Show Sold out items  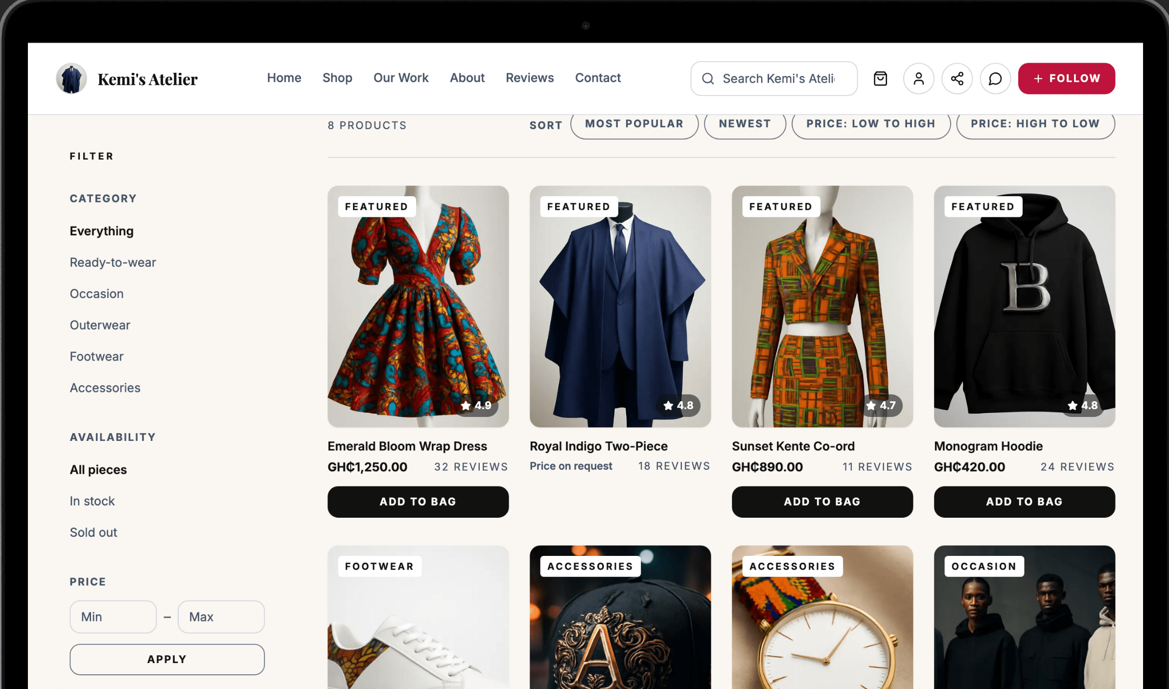pos(93,532)
